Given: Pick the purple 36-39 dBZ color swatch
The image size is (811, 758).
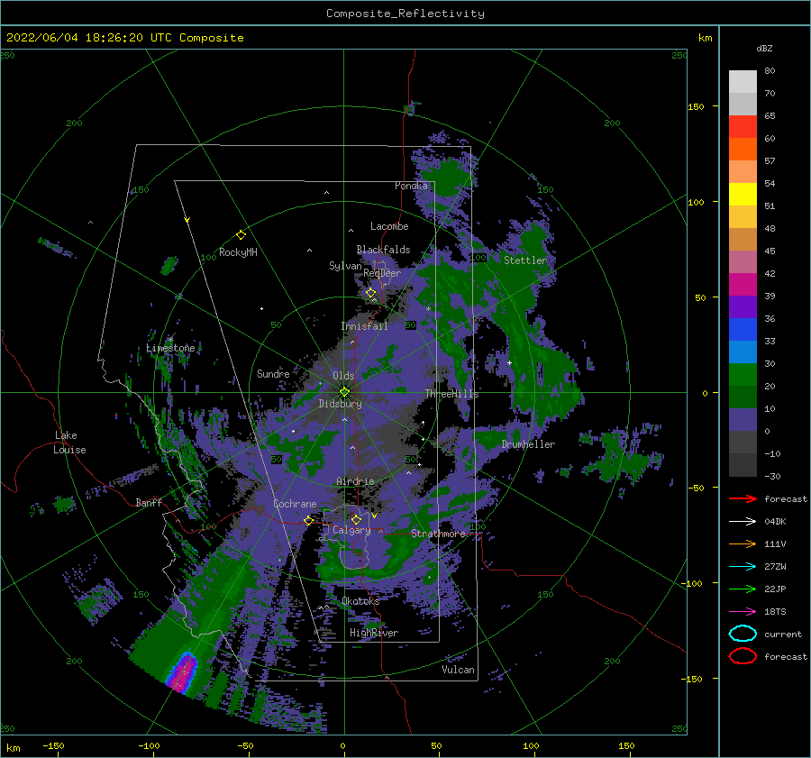Looking at the screenshot, I should pos(743,307).
